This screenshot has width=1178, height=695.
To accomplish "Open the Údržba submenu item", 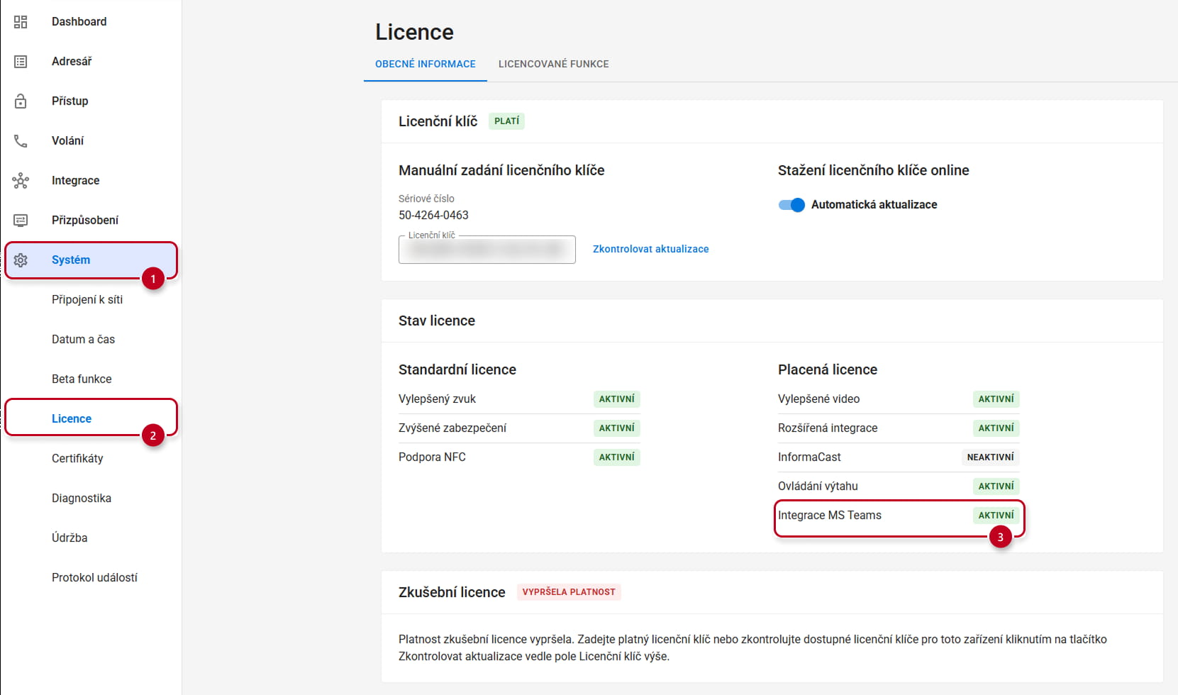I will pos(70,538).
